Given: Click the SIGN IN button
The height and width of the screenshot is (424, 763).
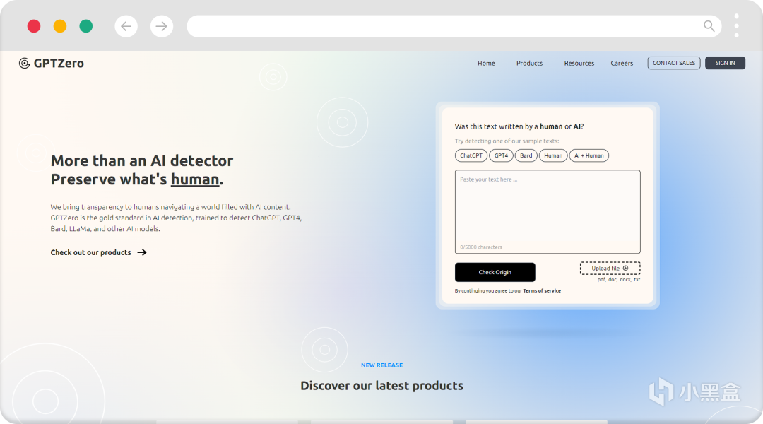Looking at the screenshot, I should (725, 63).
